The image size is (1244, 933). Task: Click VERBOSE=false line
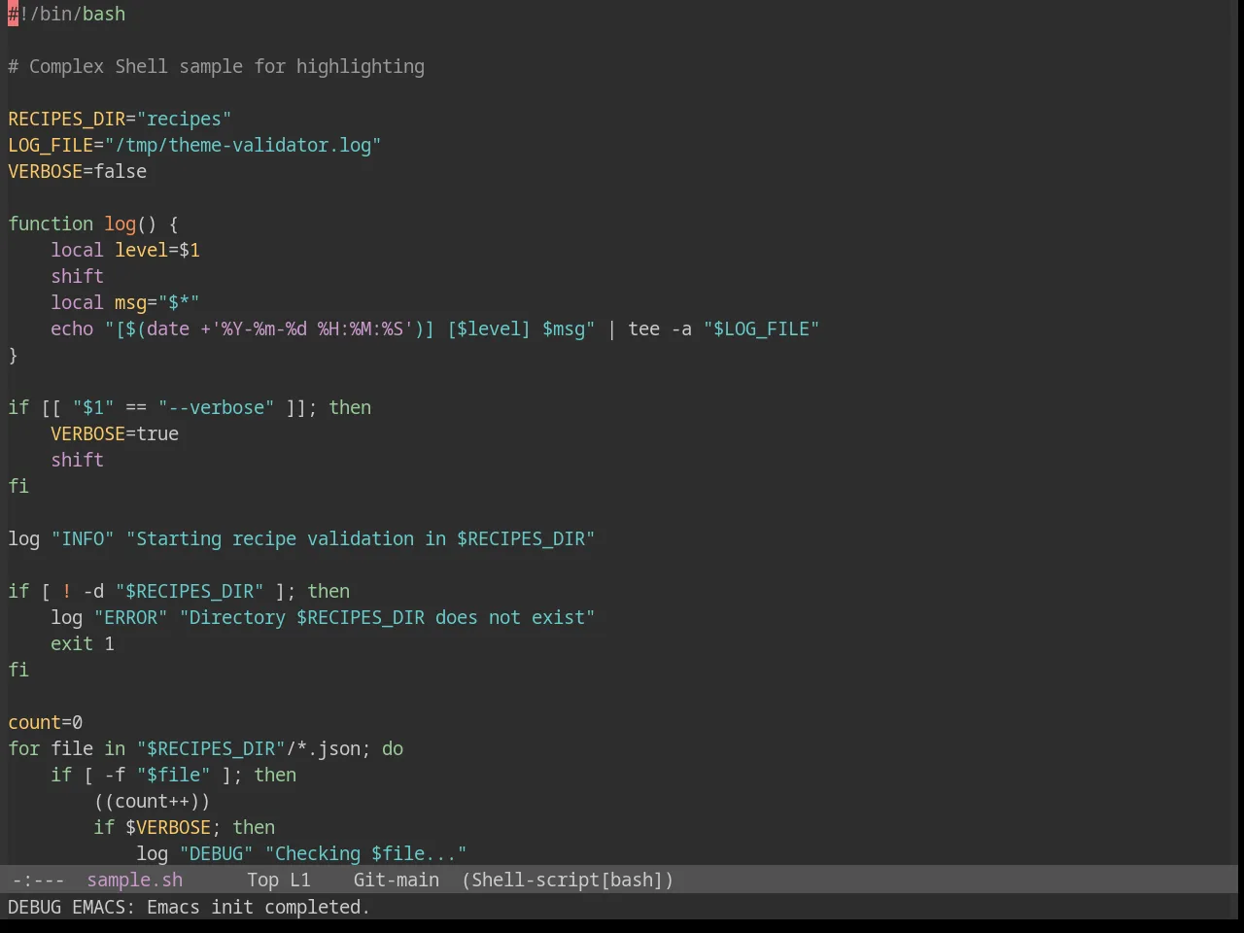78,171
